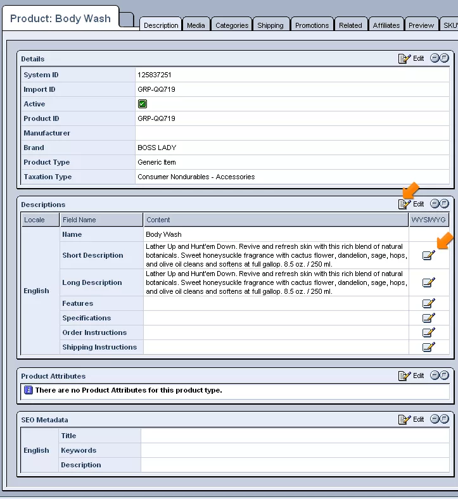458x499 pixels.
Task: Open WYSIWYG editor for Features row
Action: (428, 303)
